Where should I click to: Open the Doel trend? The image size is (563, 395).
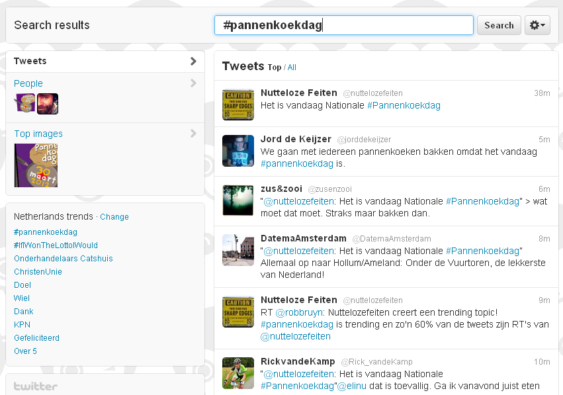(22, 285)
